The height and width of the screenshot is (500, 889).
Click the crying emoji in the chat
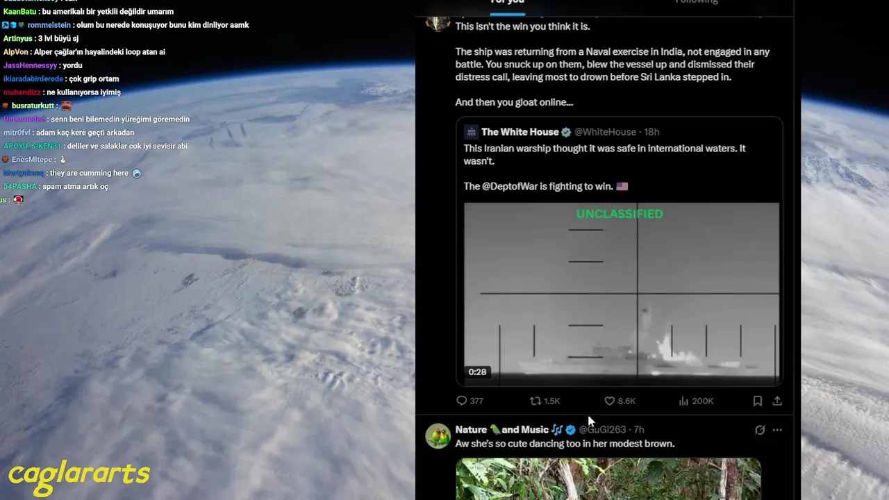[136, 173]
